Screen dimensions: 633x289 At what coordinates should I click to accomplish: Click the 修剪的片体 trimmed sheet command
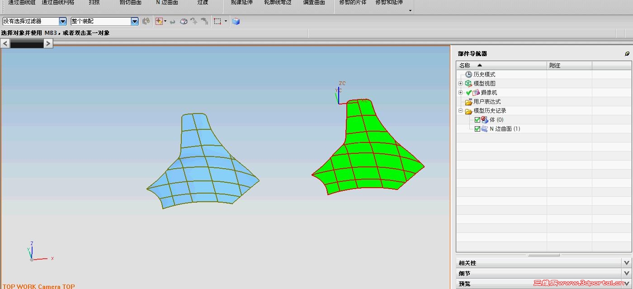353,3
